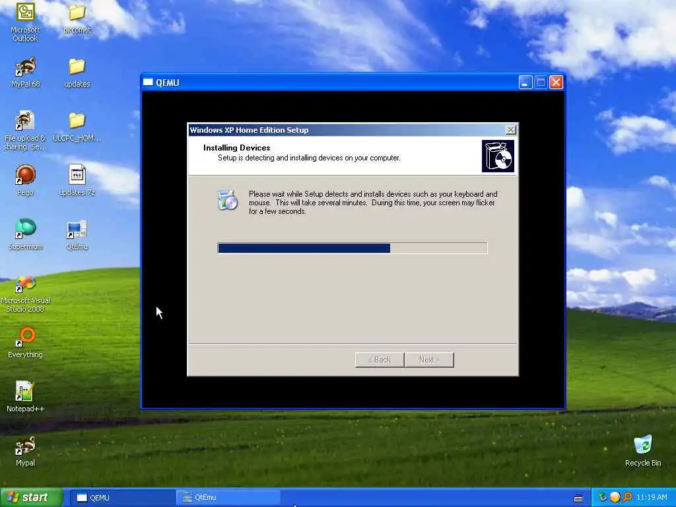The width and height of the screenshot is (676, 507).
Task: Select the MyPal 68 desktop shortcut
Action: pyautogui.click(x=26, y=73)
